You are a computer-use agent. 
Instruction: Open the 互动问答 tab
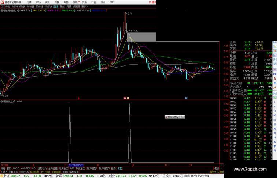click(56, 172)
